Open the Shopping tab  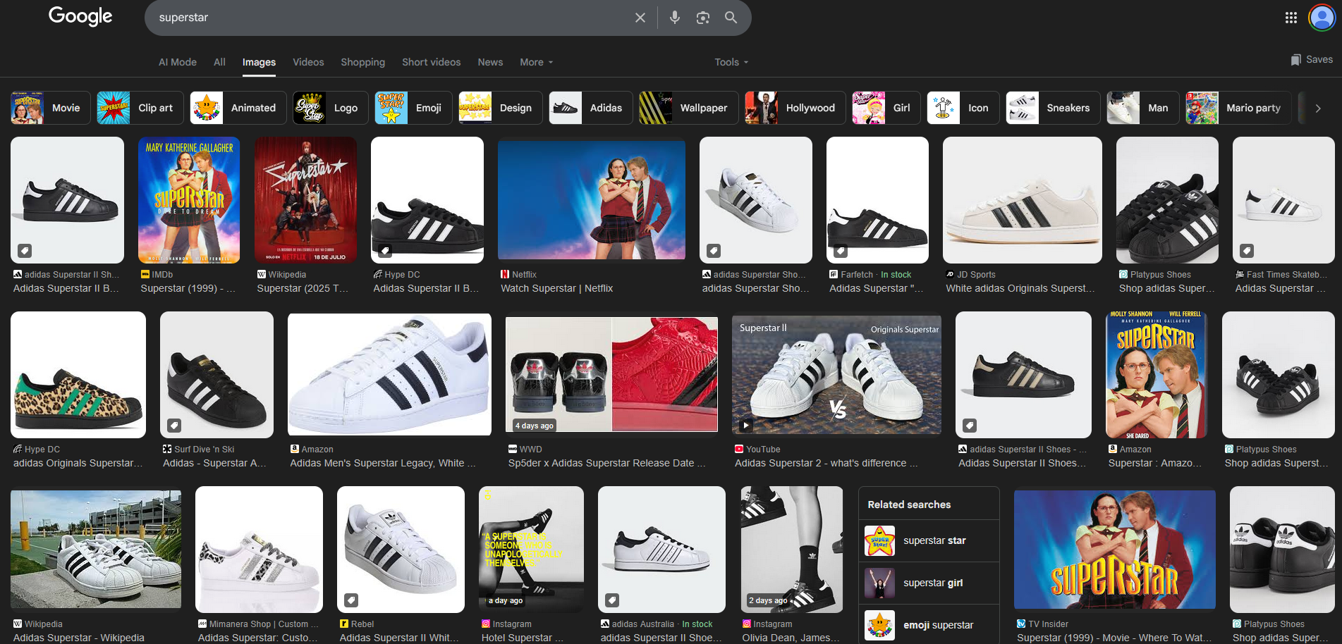tap(363, 62)
